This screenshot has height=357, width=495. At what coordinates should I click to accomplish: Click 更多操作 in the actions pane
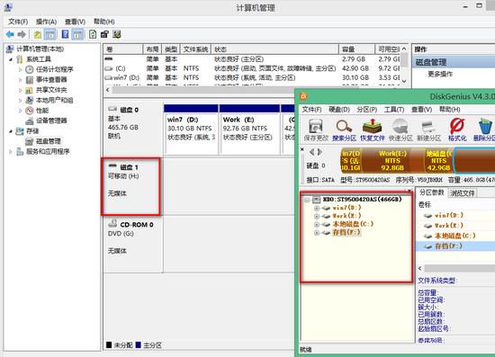(440, 74)
